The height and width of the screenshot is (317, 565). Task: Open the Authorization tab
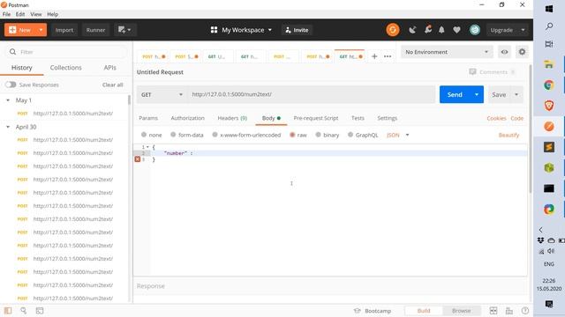pyautogui.click(x=187, y=118)
